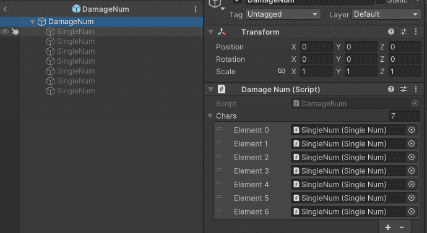Open object picker for Element 6

(411, 211)
